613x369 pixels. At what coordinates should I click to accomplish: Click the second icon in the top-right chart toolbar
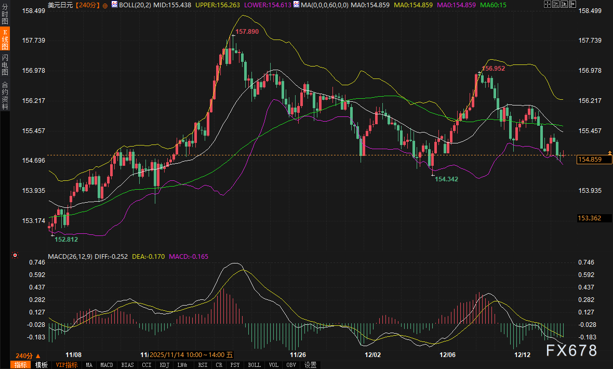pyautogui.click(x=556, y=4)
